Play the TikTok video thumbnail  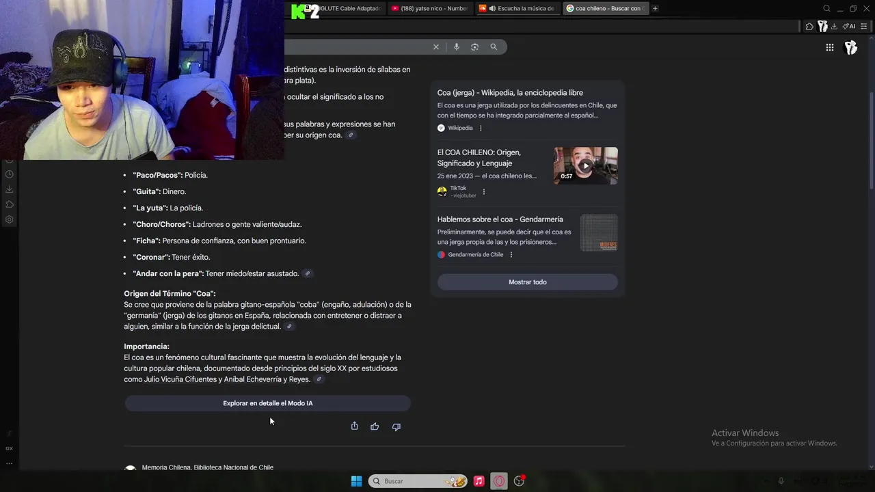coord(585,165)
